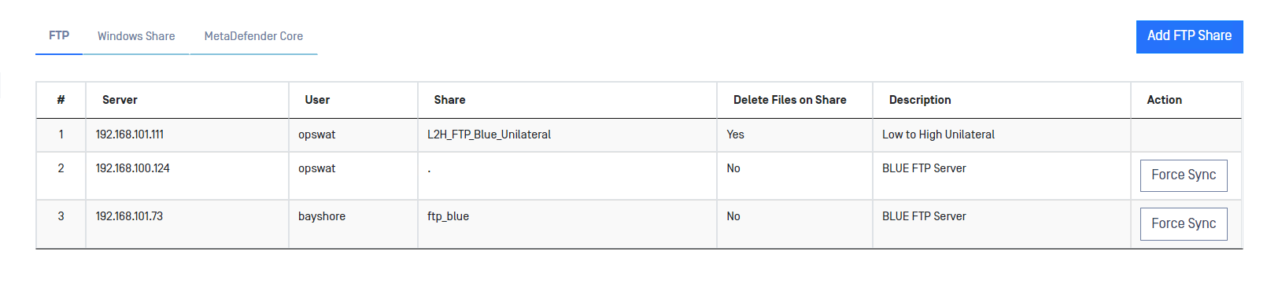This screenshot has width=1267, height=291.
Task: Select server address 192.168.100.124
Action: (x=132, y=168)
